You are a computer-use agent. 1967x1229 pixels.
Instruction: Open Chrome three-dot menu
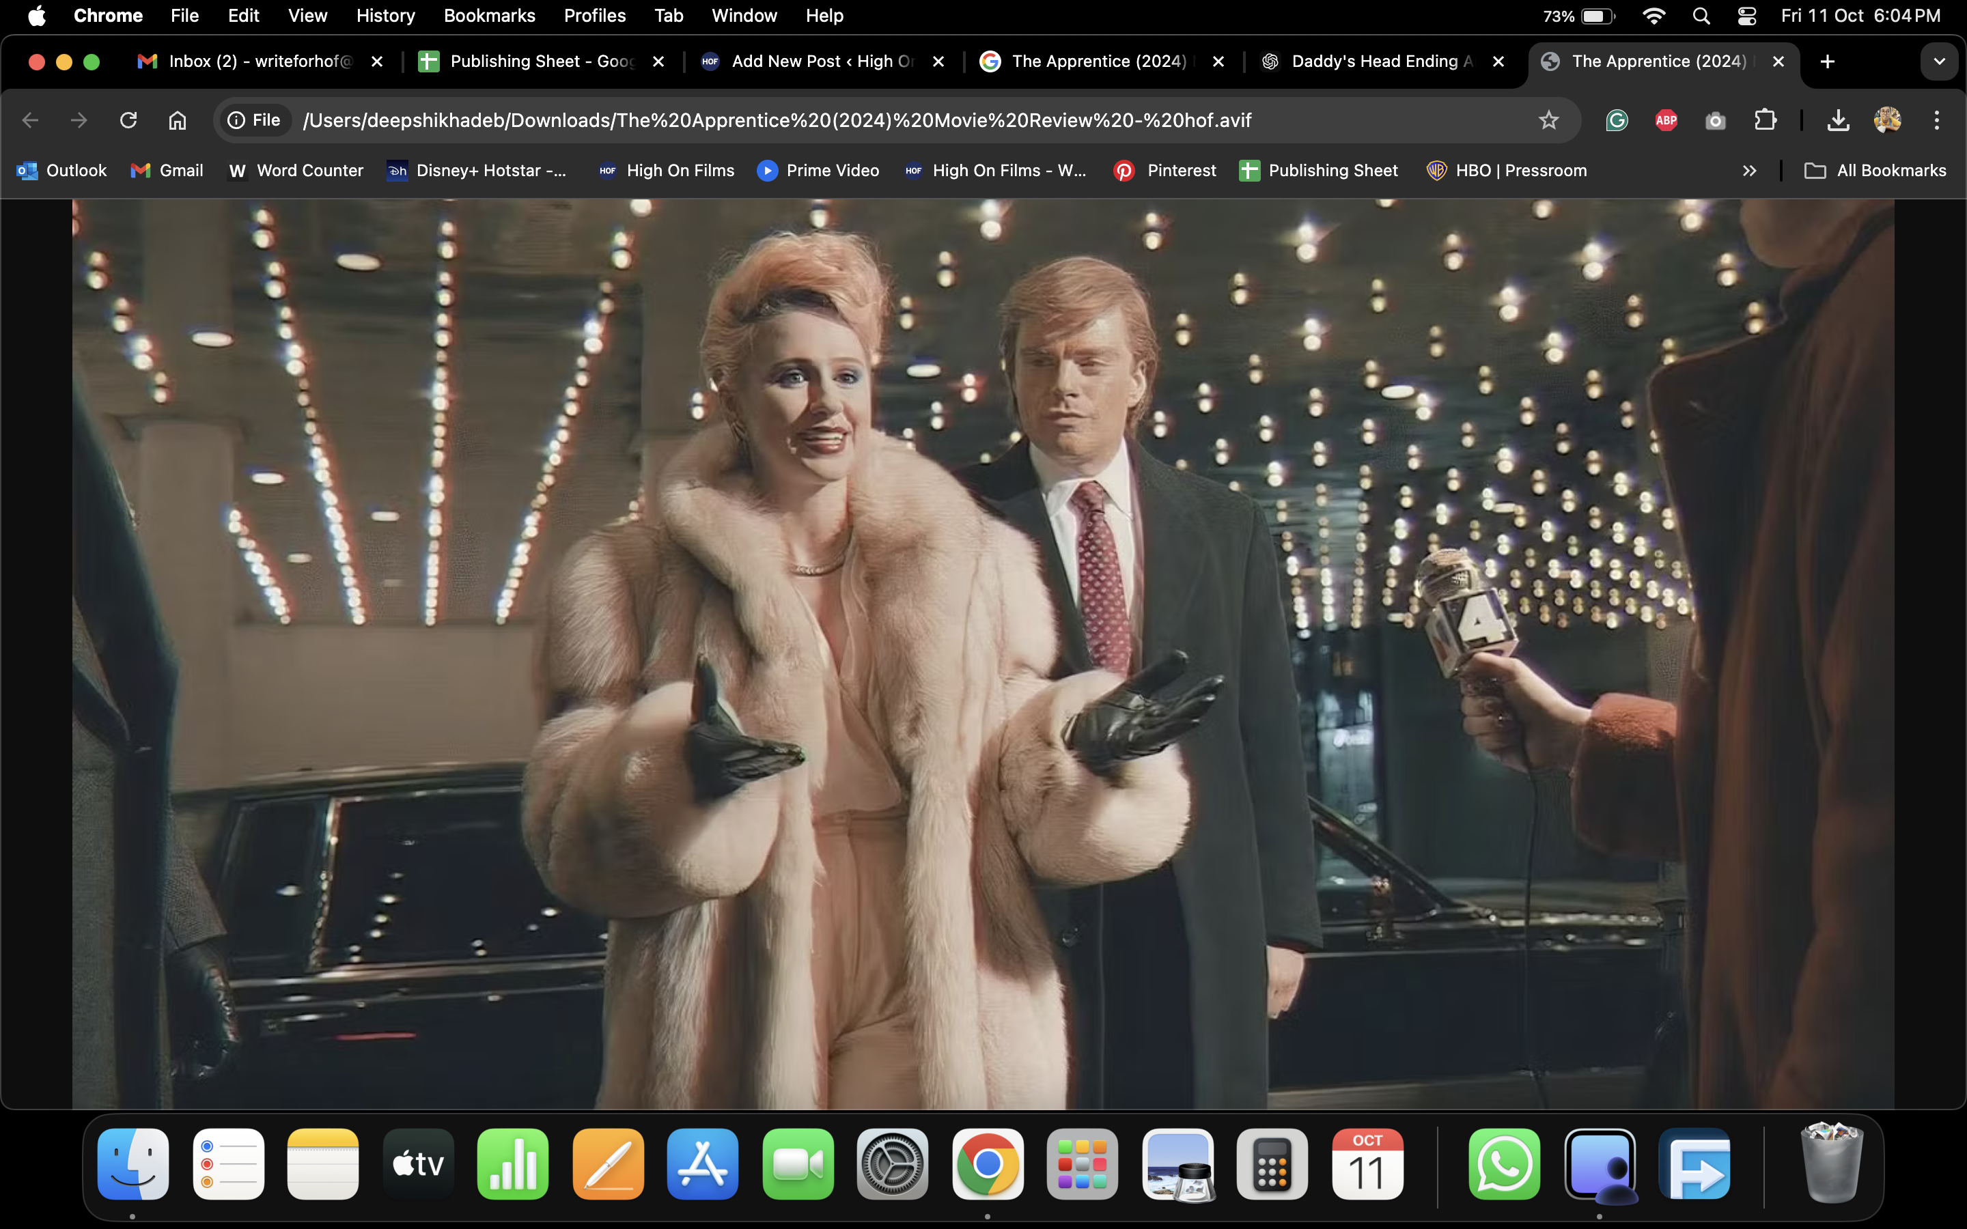coord(1937,120)
